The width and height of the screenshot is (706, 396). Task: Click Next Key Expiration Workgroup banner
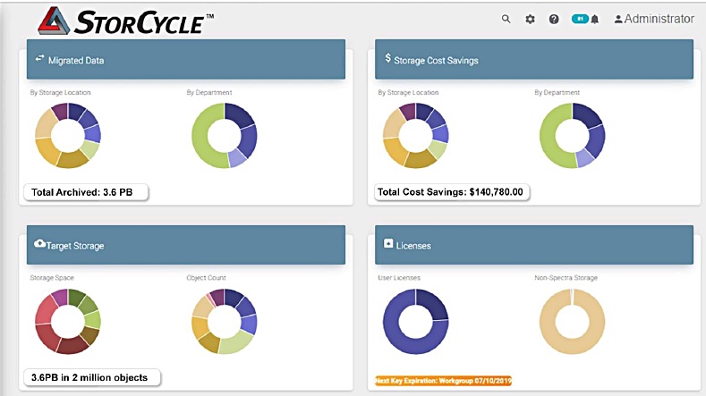[x=443, y=381]
